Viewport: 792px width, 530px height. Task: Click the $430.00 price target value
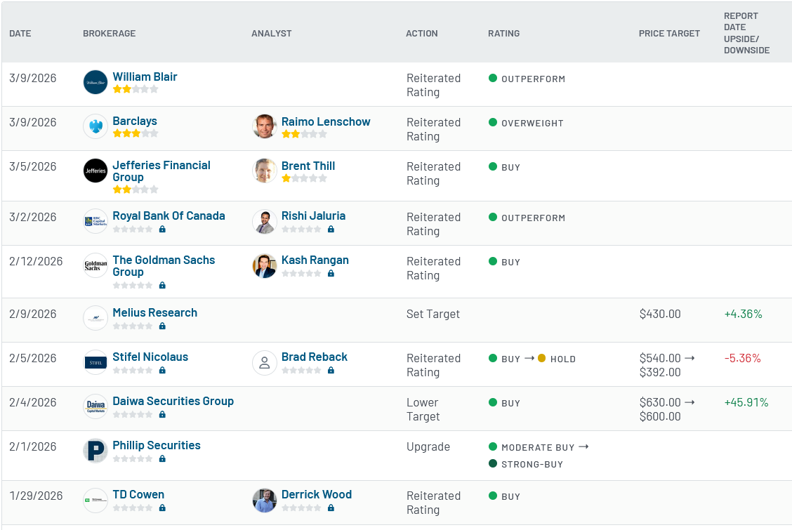coord(660,314)
